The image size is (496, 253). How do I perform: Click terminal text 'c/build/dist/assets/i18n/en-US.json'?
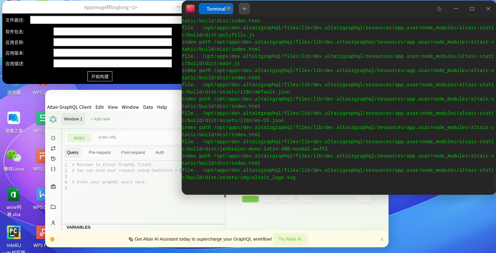(x=233, y=120)
